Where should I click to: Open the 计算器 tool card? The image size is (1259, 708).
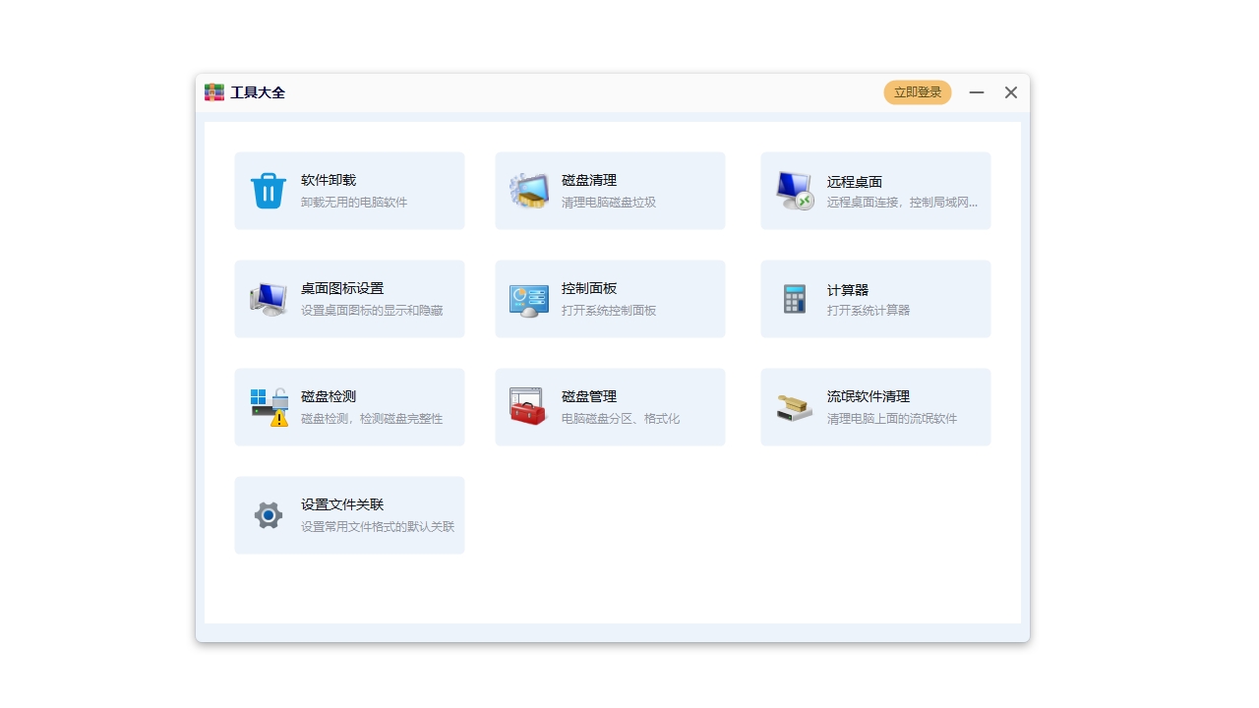pyautogui.click(x=875, y=299)
